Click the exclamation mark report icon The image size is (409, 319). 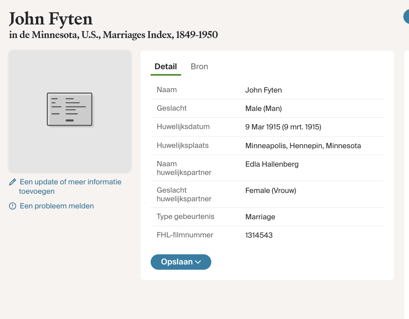12,206
